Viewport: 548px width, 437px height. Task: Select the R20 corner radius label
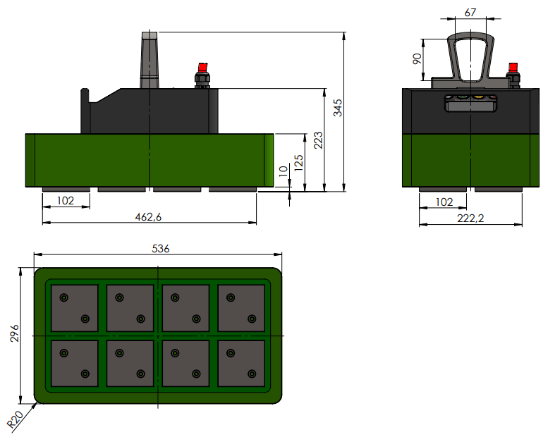click(15, 421)
